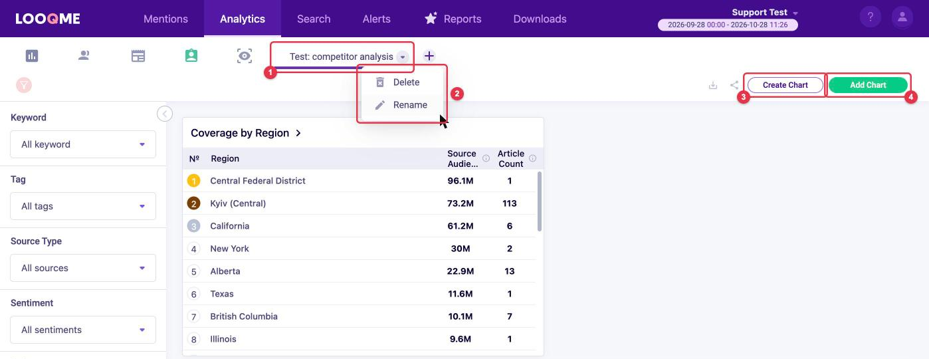929x359 pixels.
Task: Sort by the Region column header
Action: click(x=225, y=158)
